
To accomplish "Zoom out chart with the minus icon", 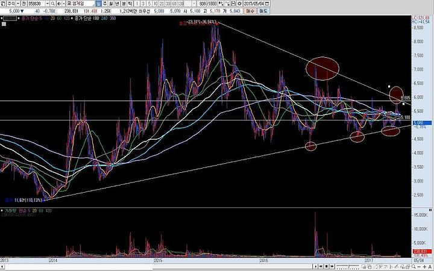I will coord(419,267).
